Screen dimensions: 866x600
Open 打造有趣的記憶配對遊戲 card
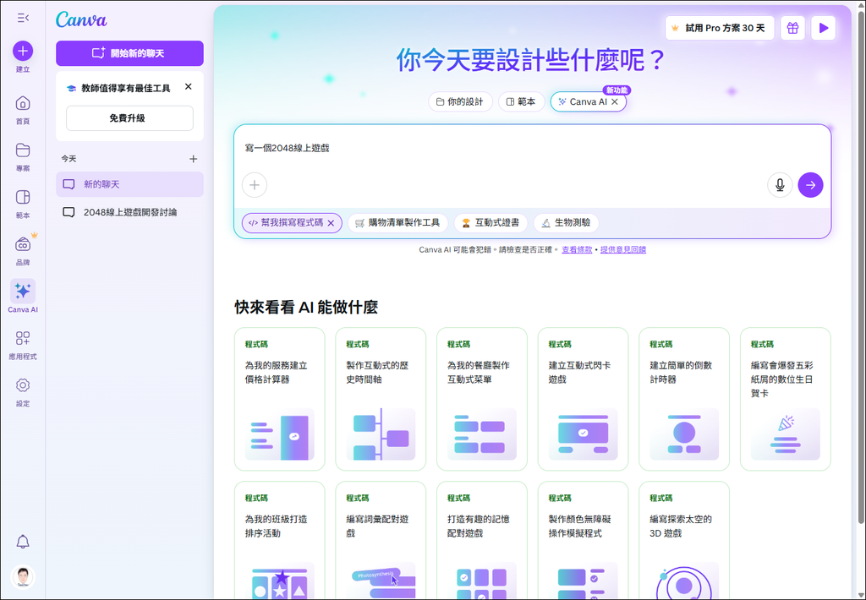pos(481,541)
